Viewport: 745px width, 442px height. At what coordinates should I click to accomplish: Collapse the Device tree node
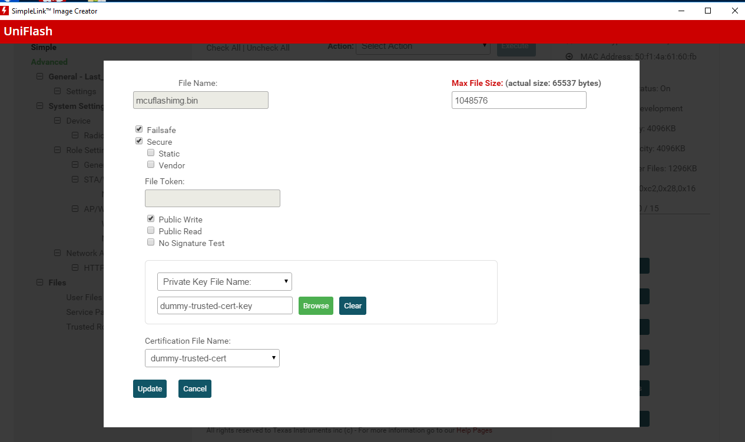(x=57, y=121)
